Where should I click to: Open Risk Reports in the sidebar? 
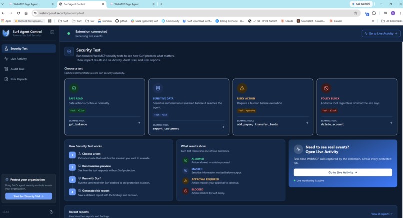(29, 79)
